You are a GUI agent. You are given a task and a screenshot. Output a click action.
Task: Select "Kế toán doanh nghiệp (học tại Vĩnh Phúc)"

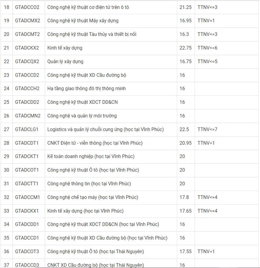[91, 157]
